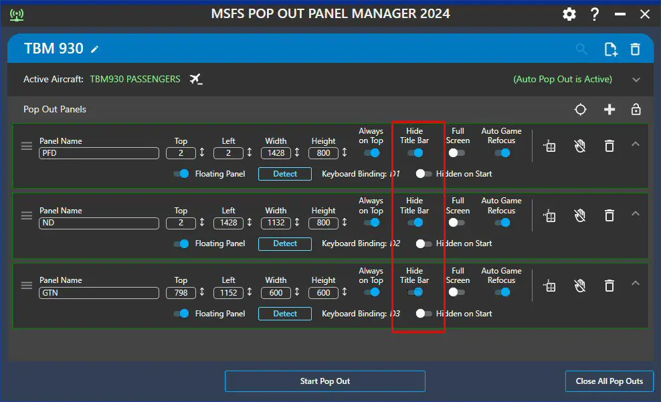The height and width of the screenshot is (402, 661).
Task: Click the Detect button for PFD
Action: click(x=285, y=174)
